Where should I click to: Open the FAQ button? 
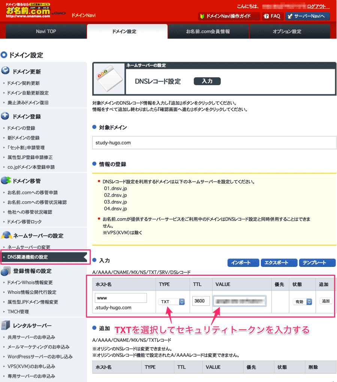(273, 16)
